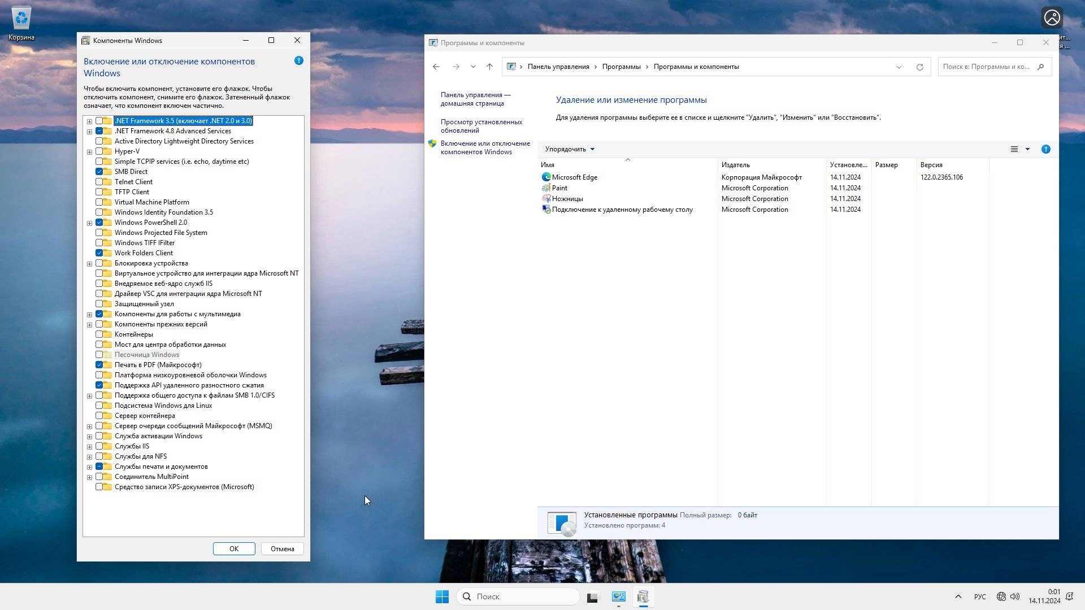Click Включение или отключение компонентов Windows link
This screenshot has height=610, width=1085.
pyautogui.click(x=485, y=147)
